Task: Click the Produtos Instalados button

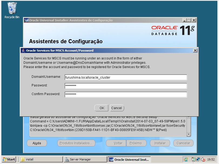Action: coord(76,143)
